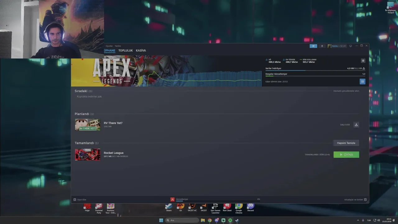Click the Güncelleniyor status in bottom bar
This screenshot has width=398, height=224.
pyautogui.click(x=182, y=199)
